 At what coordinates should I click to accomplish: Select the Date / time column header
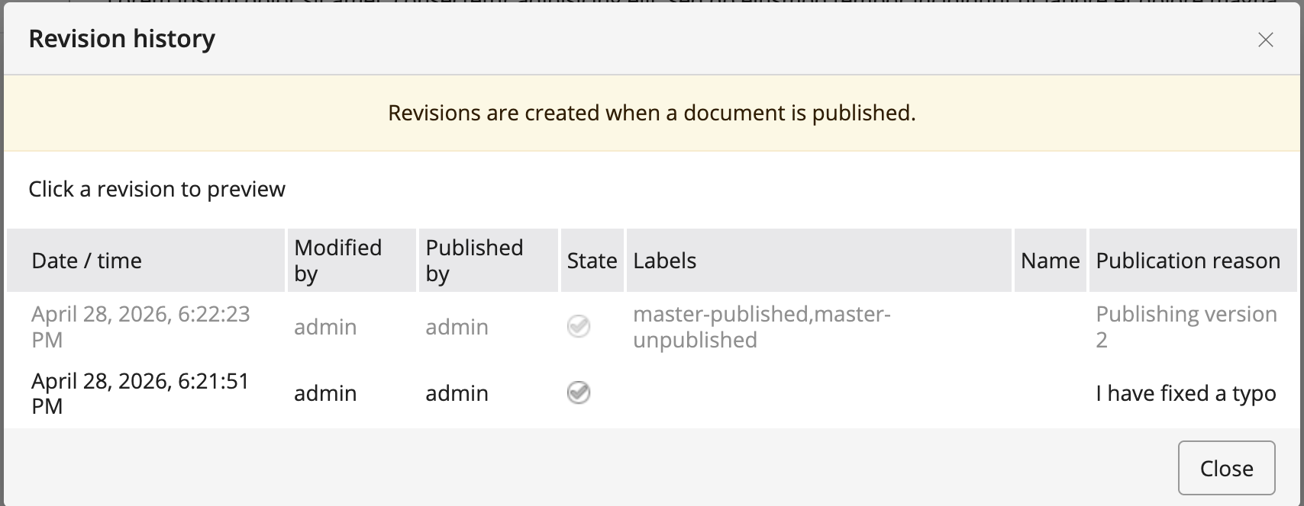click(146, 261)
